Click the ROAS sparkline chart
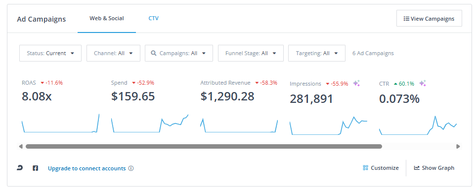The height and width of the screenshot is (190, 475). click(x=61, y=123)
